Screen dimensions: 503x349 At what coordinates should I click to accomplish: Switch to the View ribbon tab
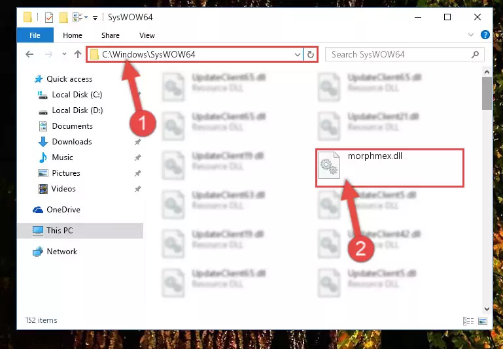tap(147, 35)
